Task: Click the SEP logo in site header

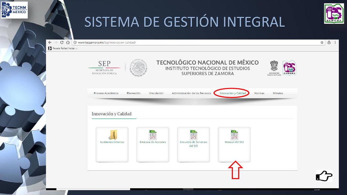Action: [104, 67]
